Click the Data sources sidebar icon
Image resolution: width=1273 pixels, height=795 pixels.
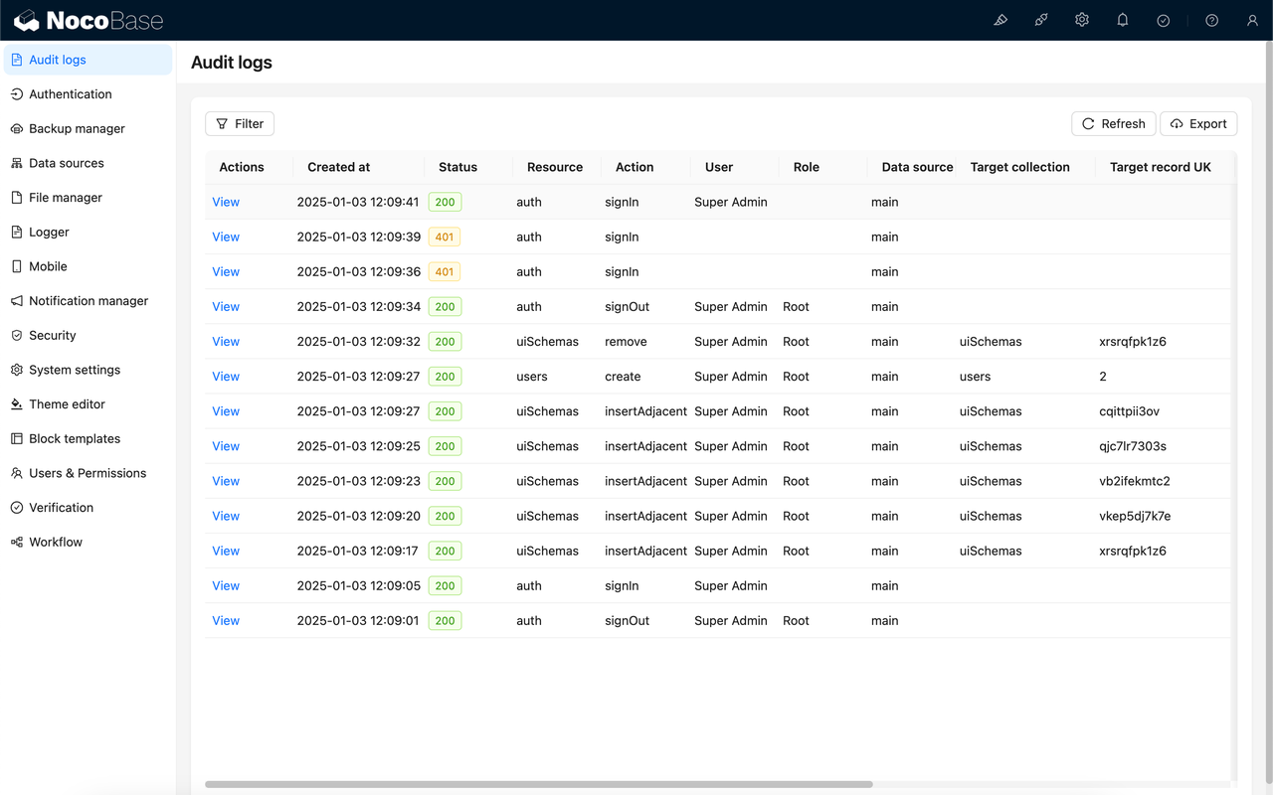click(17, 163)
